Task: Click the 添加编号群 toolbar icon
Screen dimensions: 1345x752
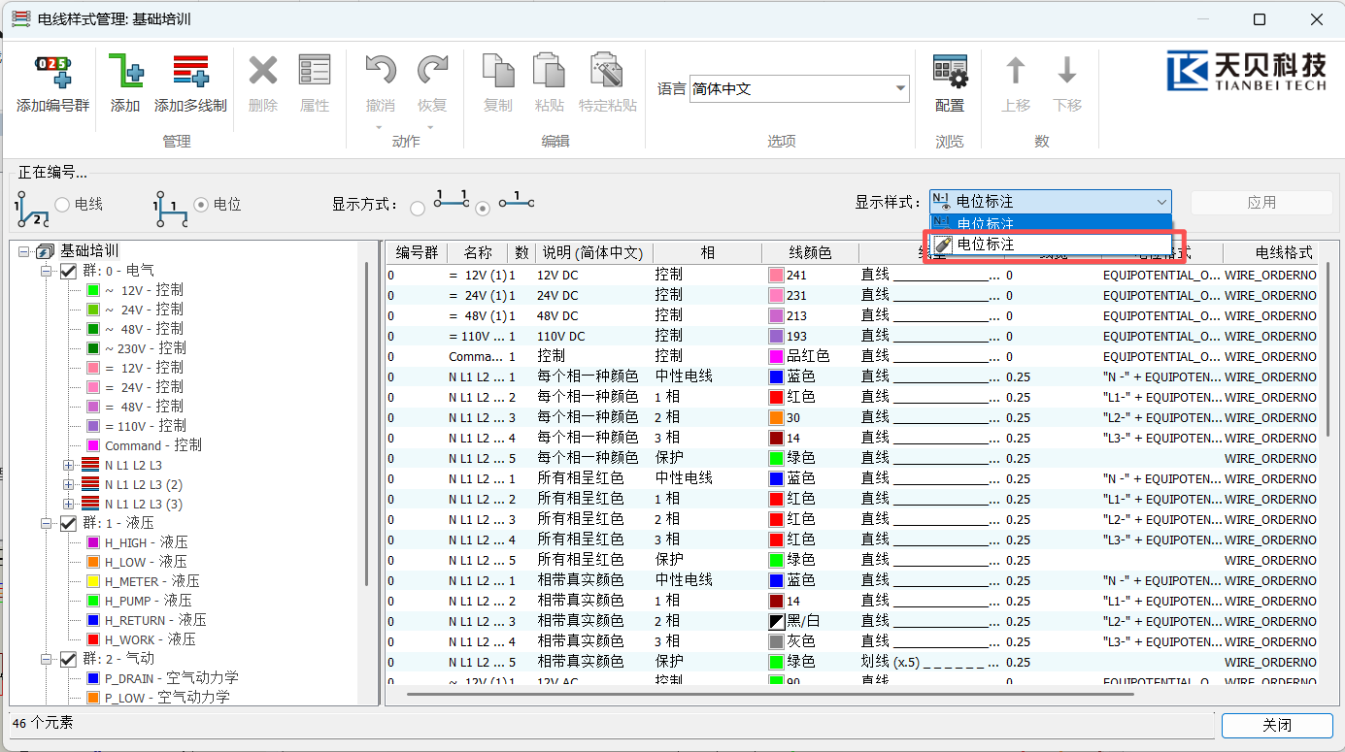Action: (53, 73)
